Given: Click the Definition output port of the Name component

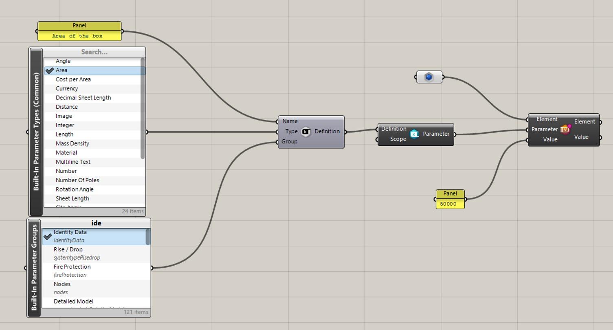Looking at the screenshot, I should coord(345,131).
